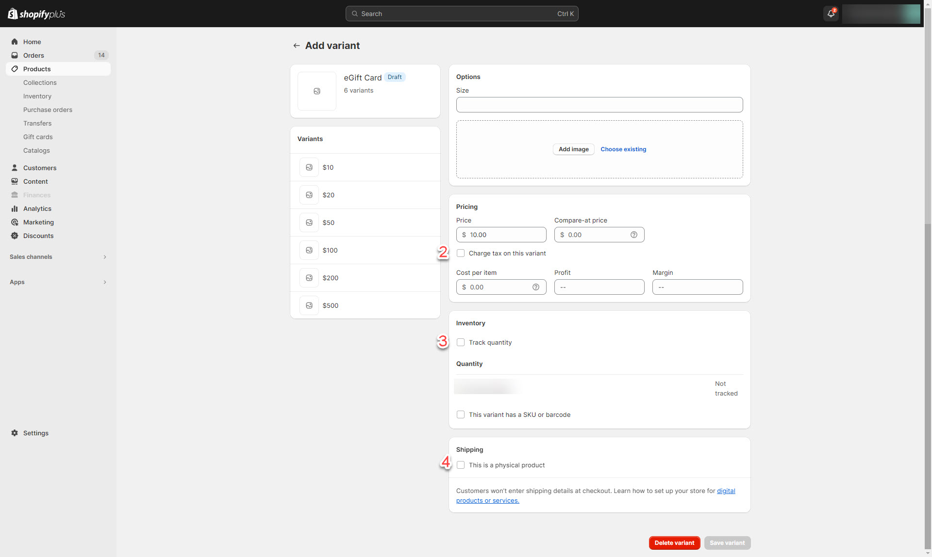Screen dimensions: 932x557
Task: Click the Draft status badge
Action: pos(395,77)
